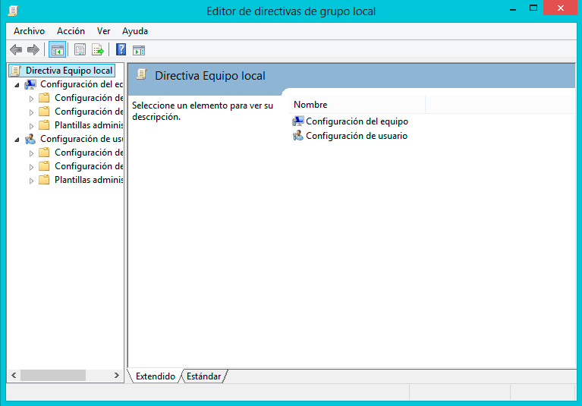Viewport: 582px width, 406px height.
Task: Select Configuración de usuario text in right list
Action: pyautogui.click(x=357, y=136)
